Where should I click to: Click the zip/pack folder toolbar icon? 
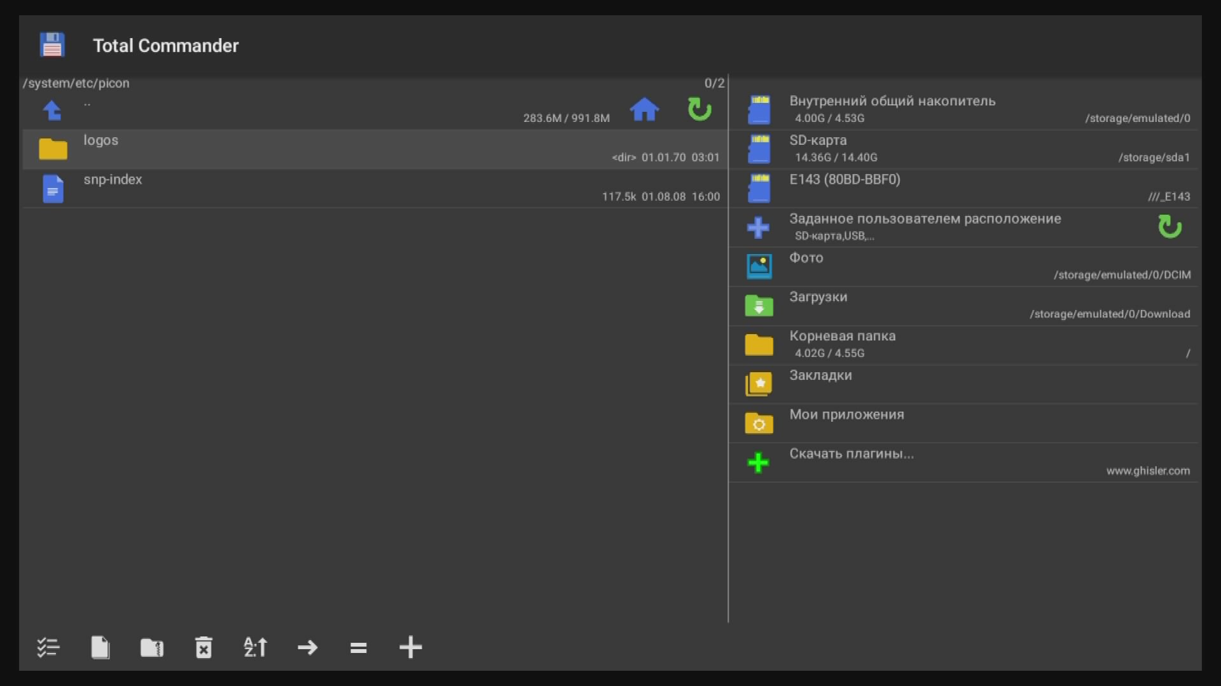click(x=152, y=647)
